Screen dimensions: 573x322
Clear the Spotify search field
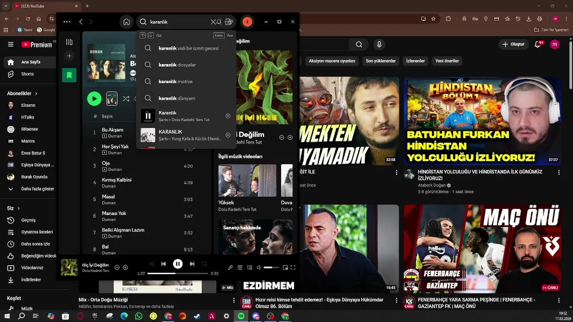pos(213,21)
